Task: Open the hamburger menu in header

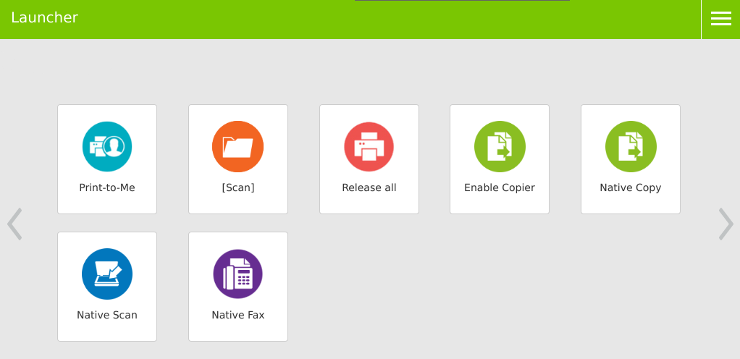Action: coord(720,19)
